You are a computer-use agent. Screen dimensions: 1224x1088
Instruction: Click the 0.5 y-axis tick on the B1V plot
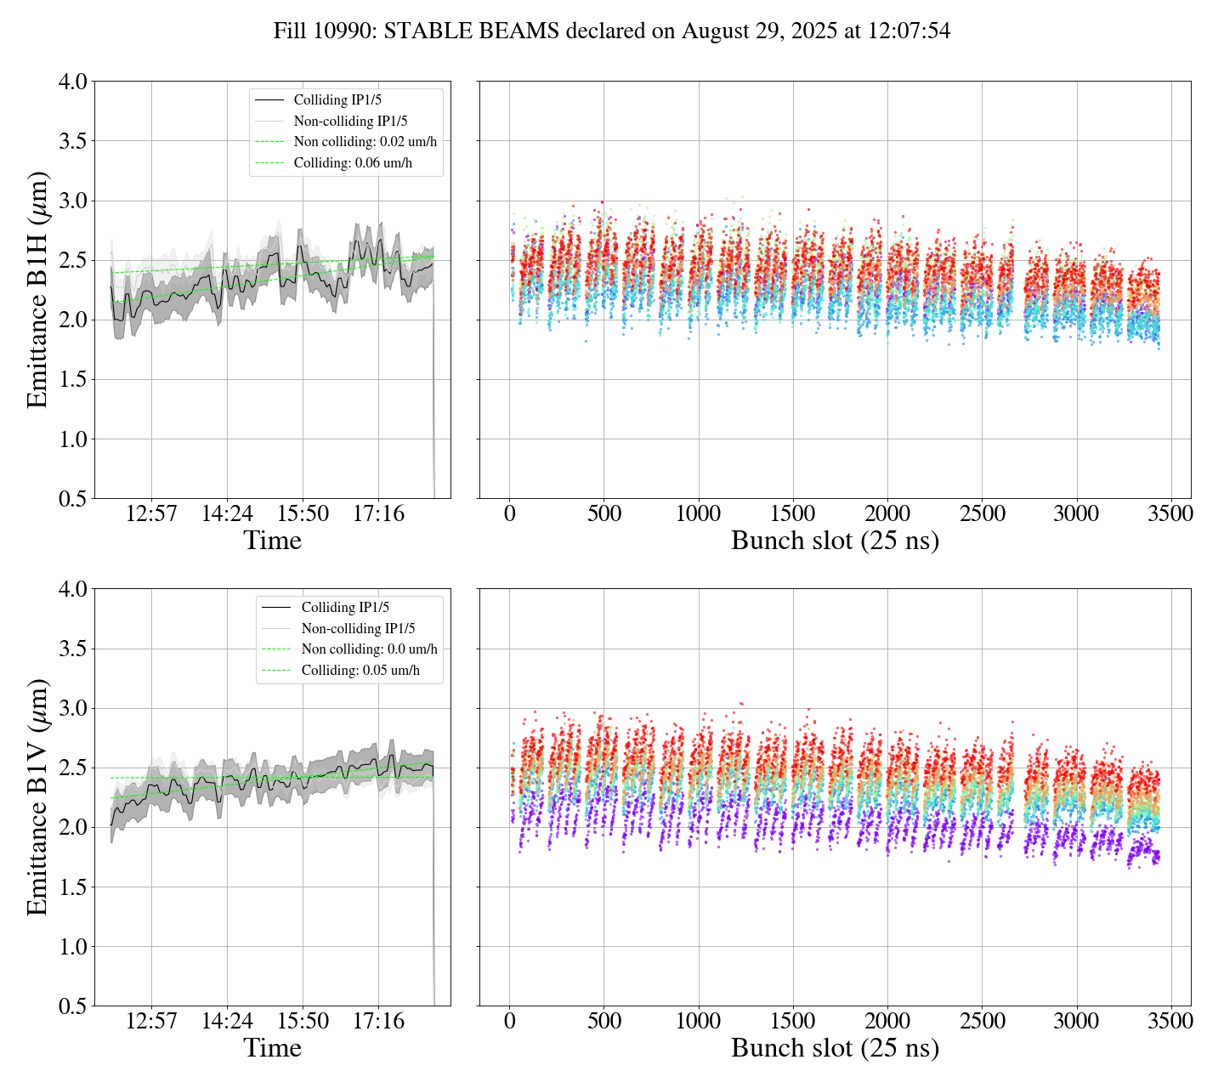point(72,1006)
